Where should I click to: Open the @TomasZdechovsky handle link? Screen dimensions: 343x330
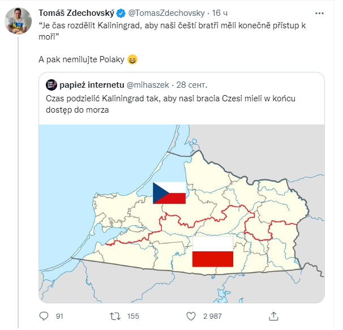(166, 13)
